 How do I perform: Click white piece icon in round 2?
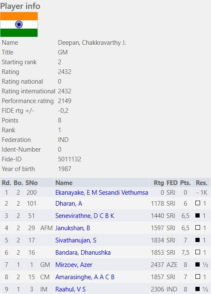[198, 203]
